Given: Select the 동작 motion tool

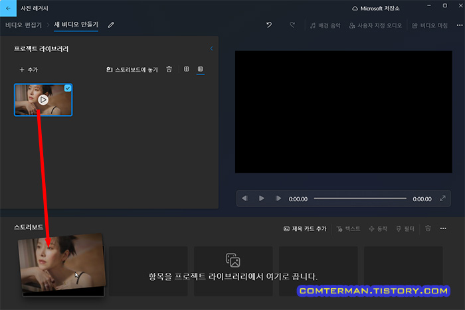Looking at the screenshot, I should tap(378, 229).
